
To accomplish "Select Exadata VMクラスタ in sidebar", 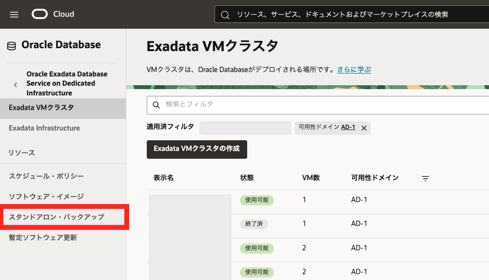I will 41,108.
